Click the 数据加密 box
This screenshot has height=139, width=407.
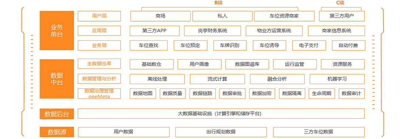[x=262, y=94]
